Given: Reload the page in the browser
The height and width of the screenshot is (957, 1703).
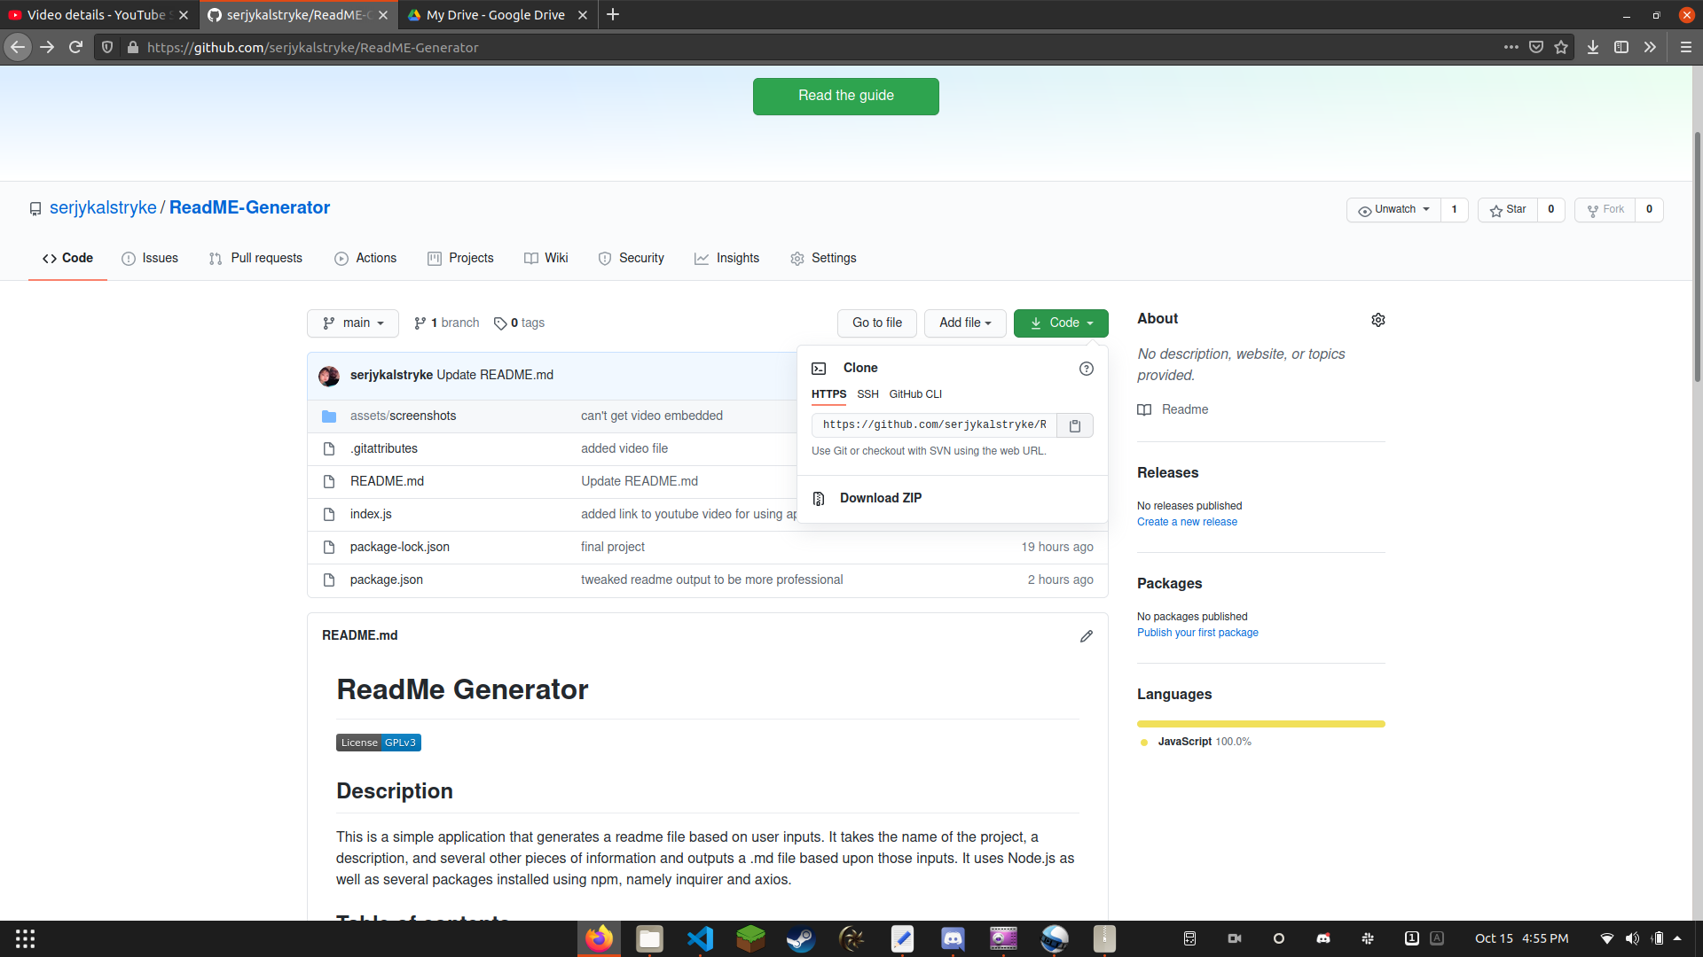Looking at the screenshot, I should click(x=75, y=48).
